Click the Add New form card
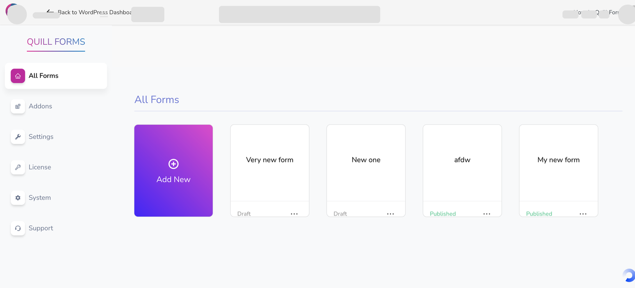The image size is (635, 288). (174, 171)
